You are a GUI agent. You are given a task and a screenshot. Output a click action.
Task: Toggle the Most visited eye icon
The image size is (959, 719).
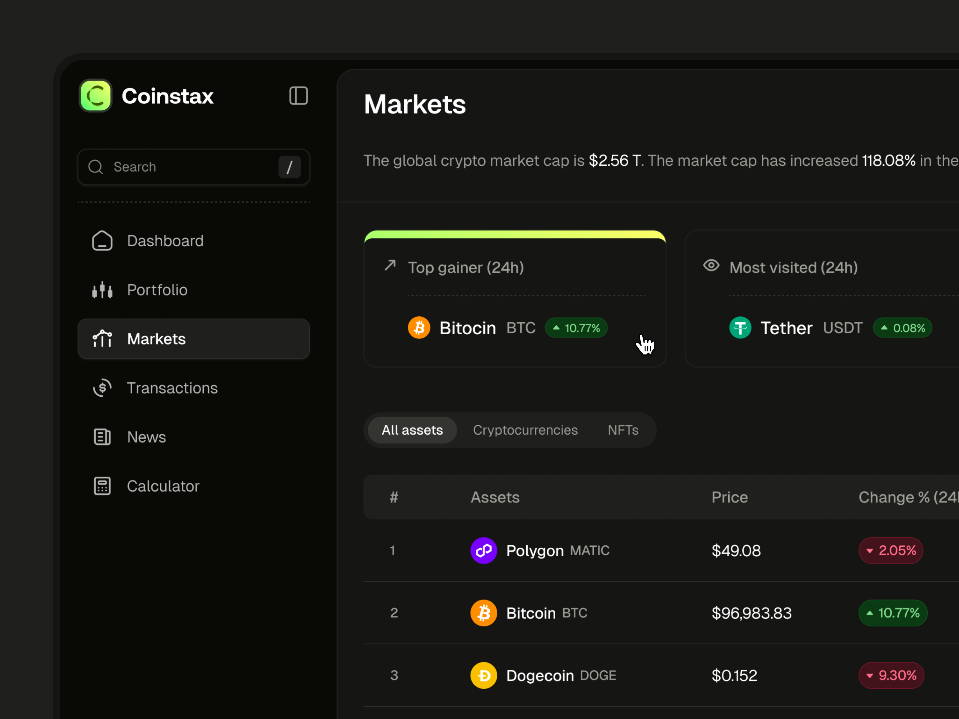click(x=711, y=265)
